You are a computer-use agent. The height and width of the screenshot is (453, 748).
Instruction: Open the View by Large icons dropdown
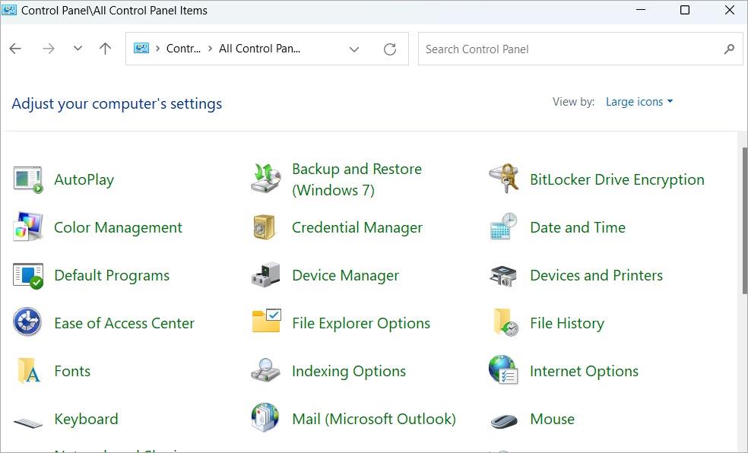point(639,102)
